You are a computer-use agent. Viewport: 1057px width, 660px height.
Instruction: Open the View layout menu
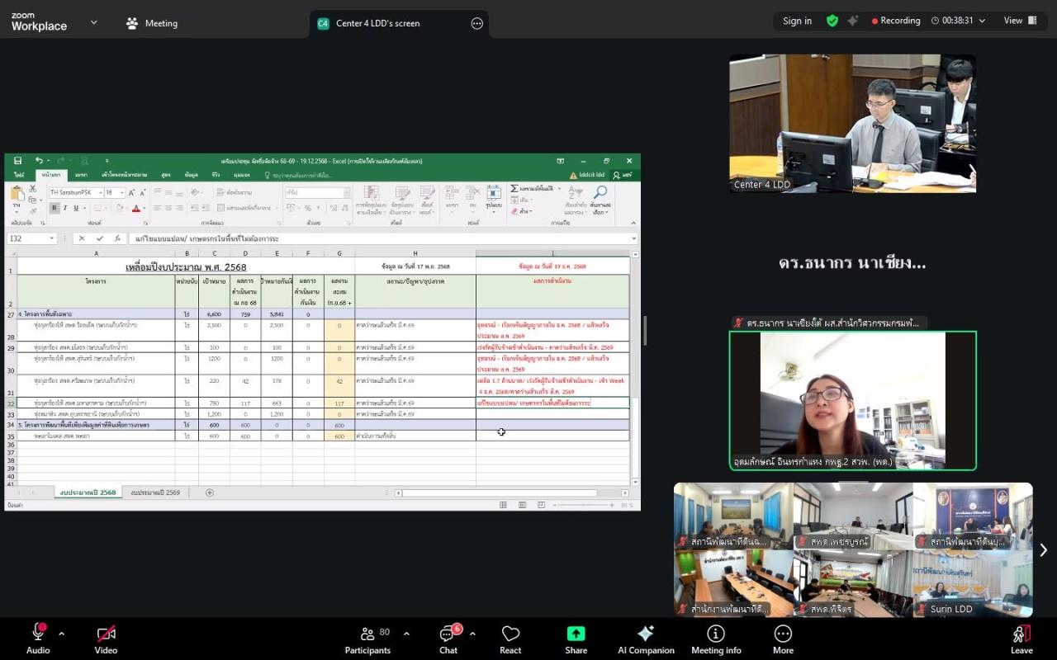click(x=1021, y=21)
